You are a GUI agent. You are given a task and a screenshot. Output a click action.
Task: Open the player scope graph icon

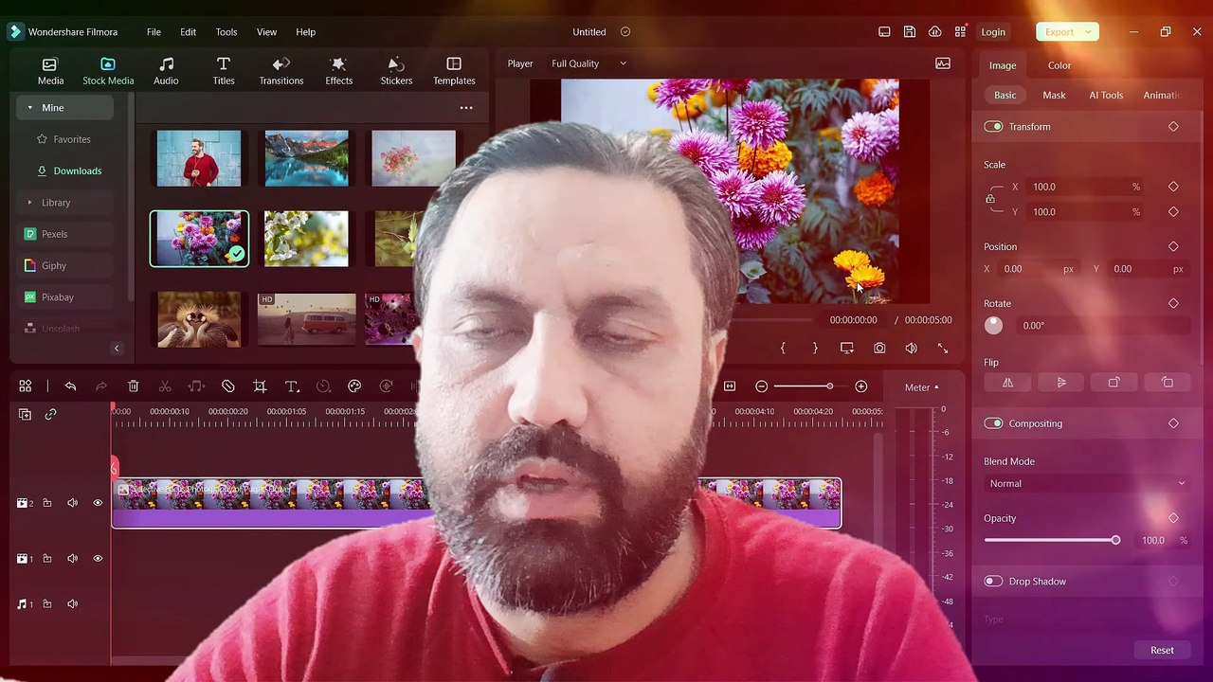[943, 63]
